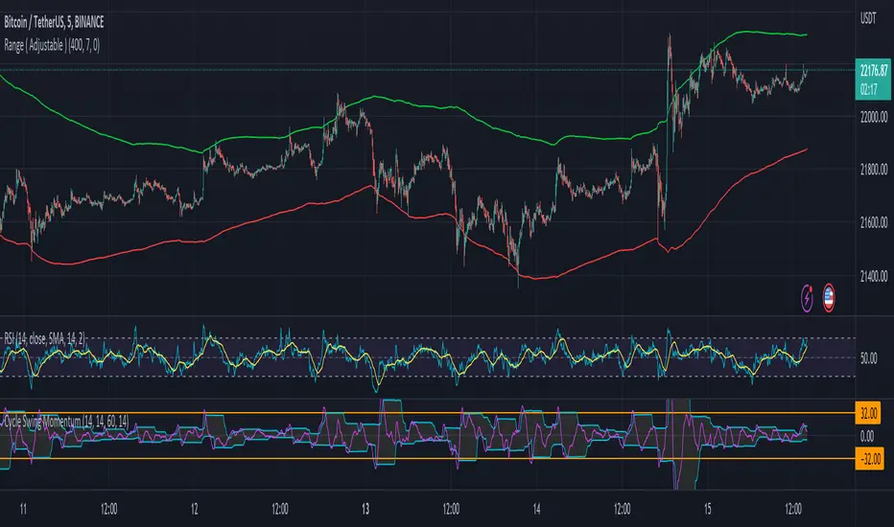894x527 pixels.
Task: Select the Cycle Swing Momentum indicator legend
Action: click(66, 422)
